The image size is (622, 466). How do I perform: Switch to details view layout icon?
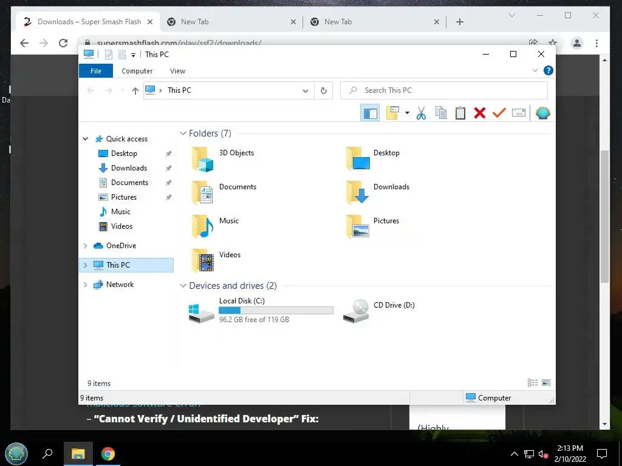[x=532, y=382]
